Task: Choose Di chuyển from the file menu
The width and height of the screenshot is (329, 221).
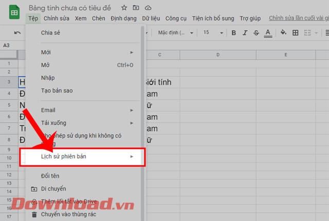Action: point(84,189)
